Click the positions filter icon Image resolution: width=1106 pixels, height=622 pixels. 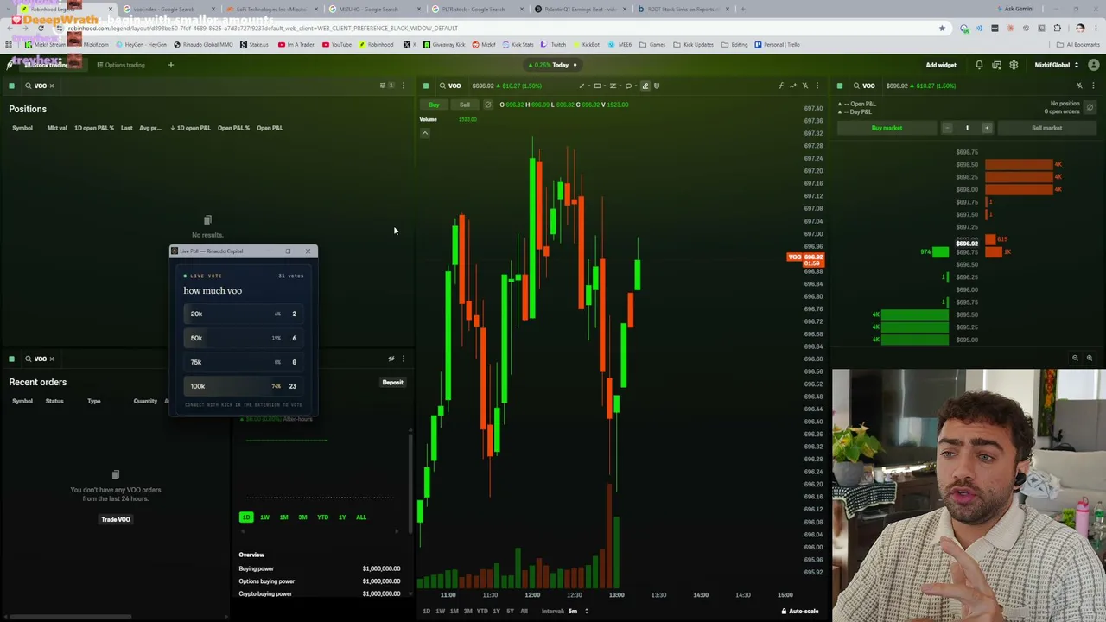(385, 86)
